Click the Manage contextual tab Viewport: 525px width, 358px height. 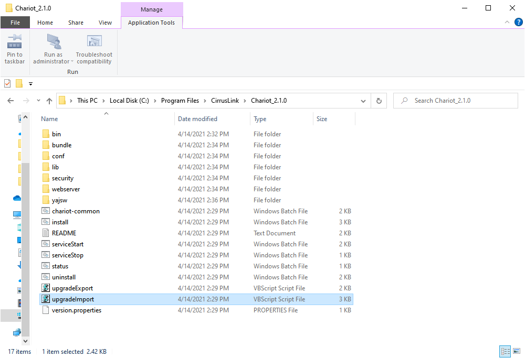(152, 9)
